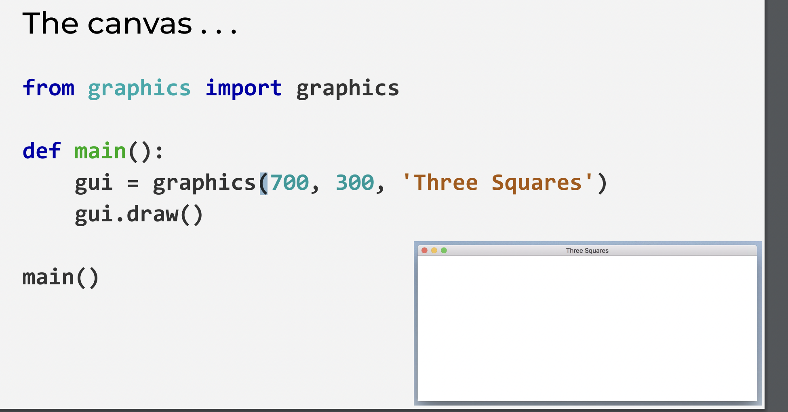Click the 'gui.draw()' line
This screenshot has width=788, height=412.
139,214
